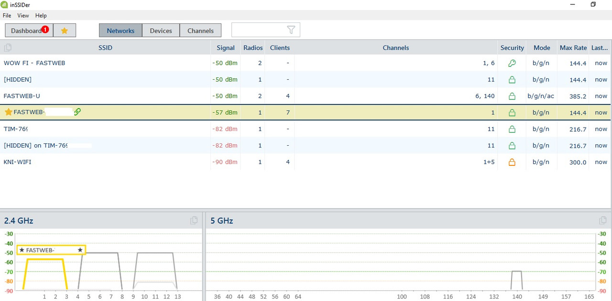The image size is (612, 301).
Task: Switch to the Devices tab
Action: pos(161,31)
